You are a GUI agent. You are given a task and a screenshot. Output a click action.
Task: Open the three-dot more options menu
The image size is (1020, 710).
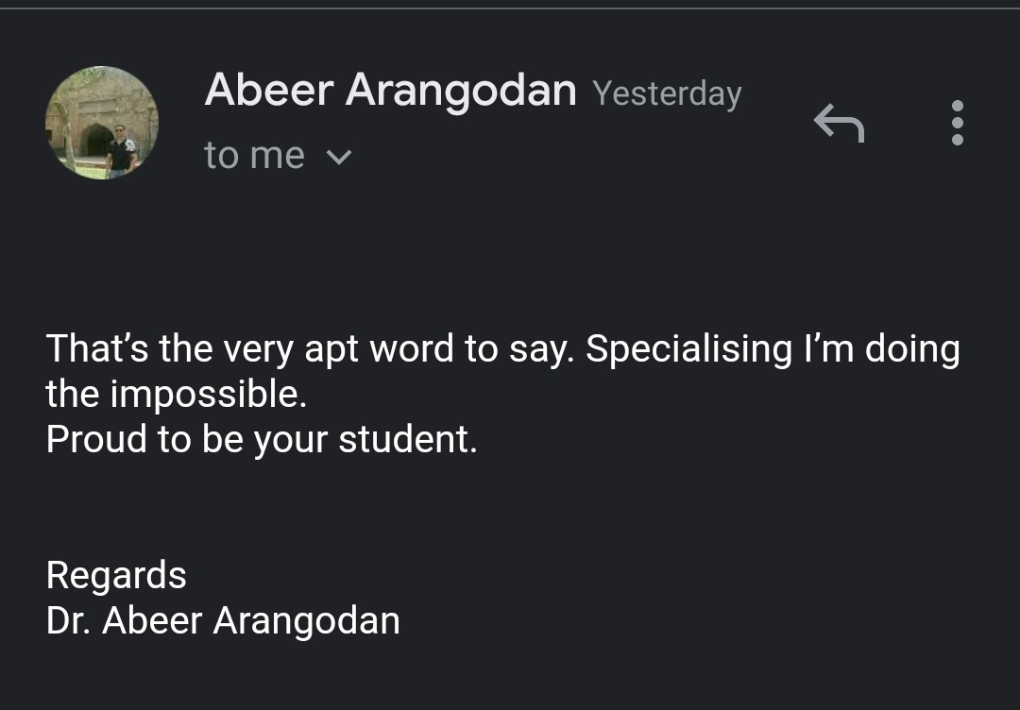[x=957, y=123]
